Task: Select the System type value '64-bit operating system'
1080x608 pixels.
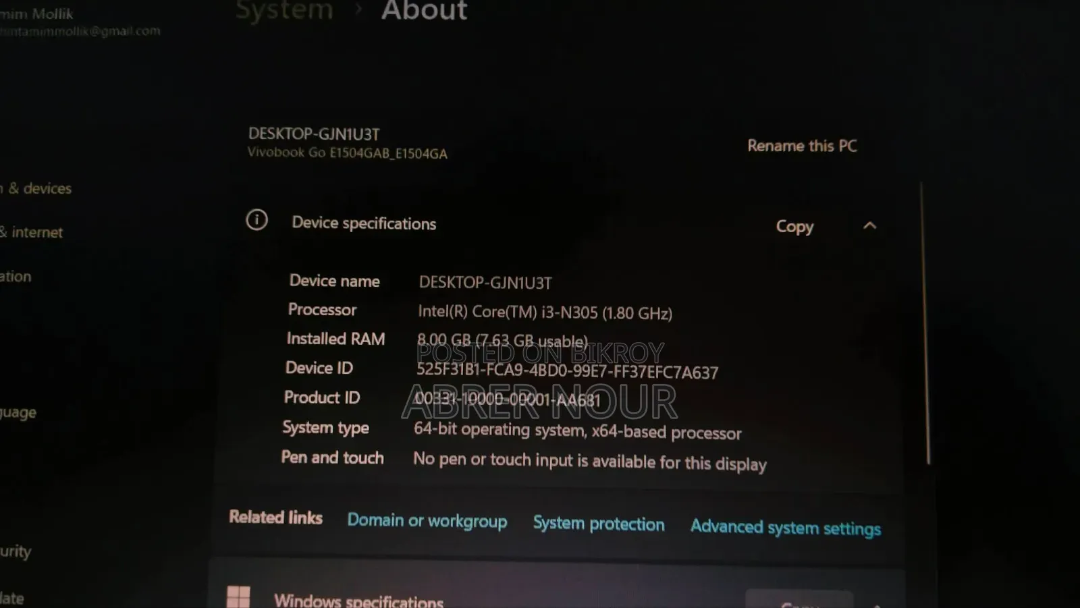Action: point(577,431)
